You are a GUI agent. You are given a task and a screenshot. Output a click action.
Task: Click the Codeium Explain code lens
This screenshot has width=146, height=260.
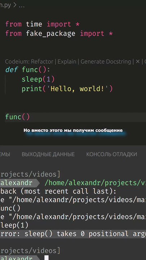(67, 61)
